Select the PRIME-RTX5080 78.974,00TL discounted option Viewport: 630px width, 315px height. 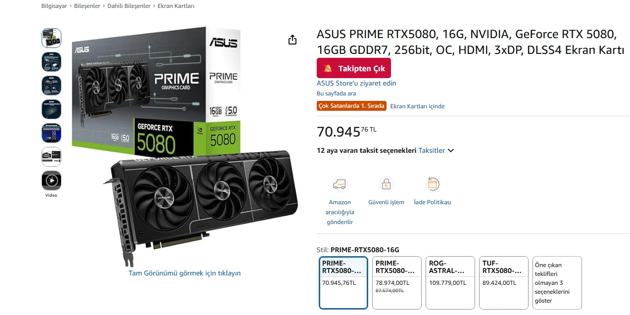397,282
